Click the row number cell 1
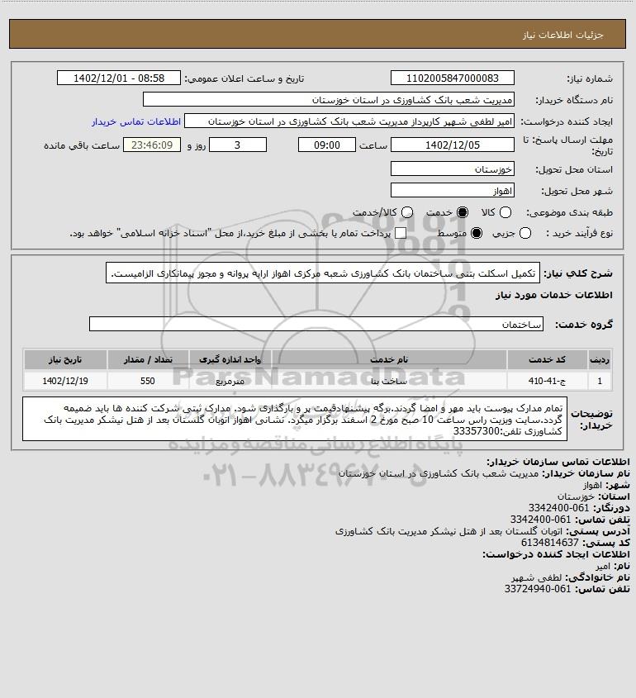This screenshot has width=636, height=698. pos(600,381)
